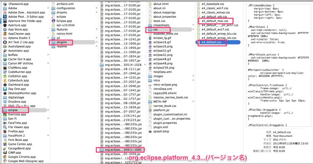Click the CotEditor.app icon
This screenshot has width=313, height=164.
pos(5,76)
